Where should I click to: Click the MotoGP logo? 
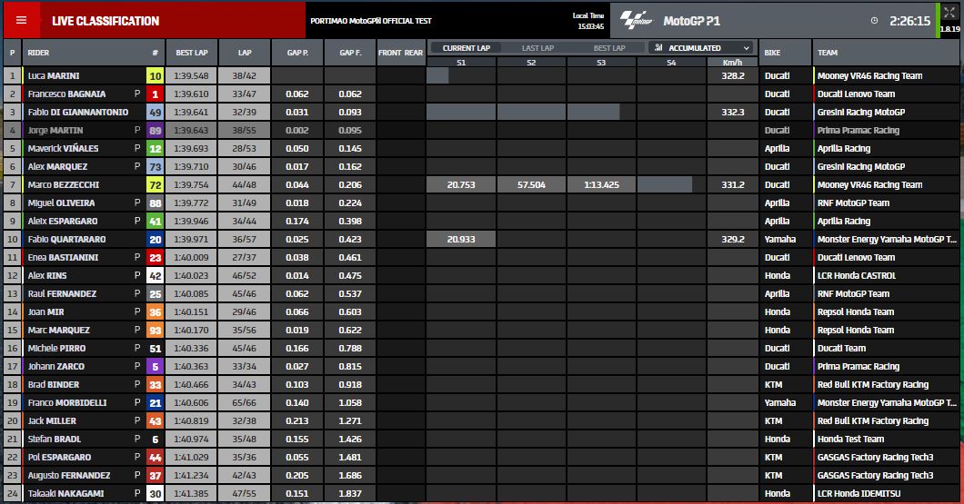tap(636, 20)
